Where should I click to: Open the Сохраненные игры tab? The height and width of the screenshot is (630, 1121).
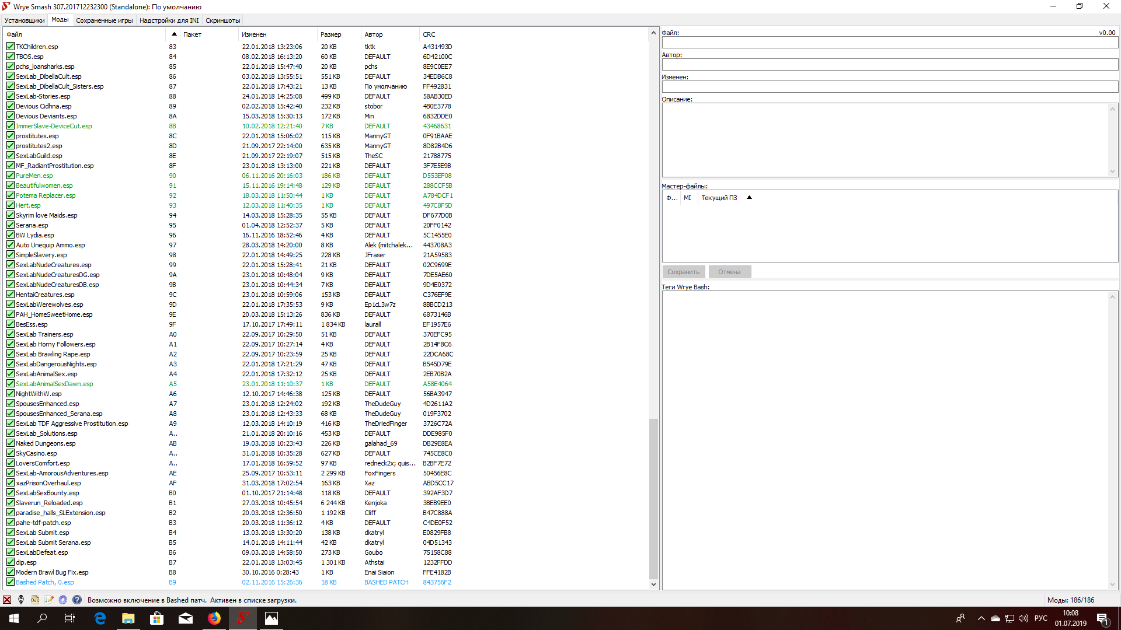coord(104,20)
